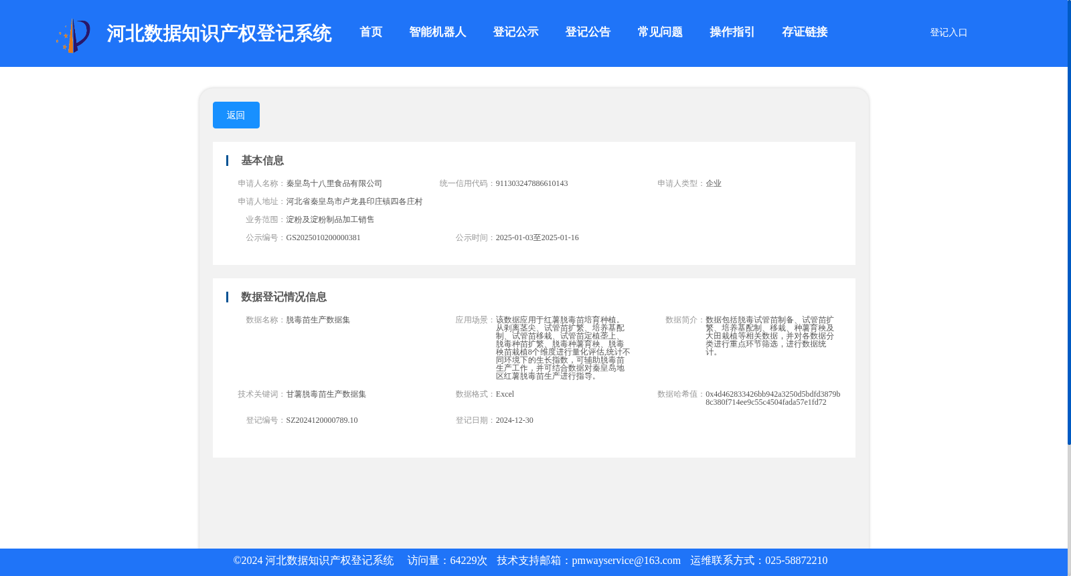The width and height of the screenshot is (1071, 576).
Task: Select the data hash value
Action: point(772,398)
